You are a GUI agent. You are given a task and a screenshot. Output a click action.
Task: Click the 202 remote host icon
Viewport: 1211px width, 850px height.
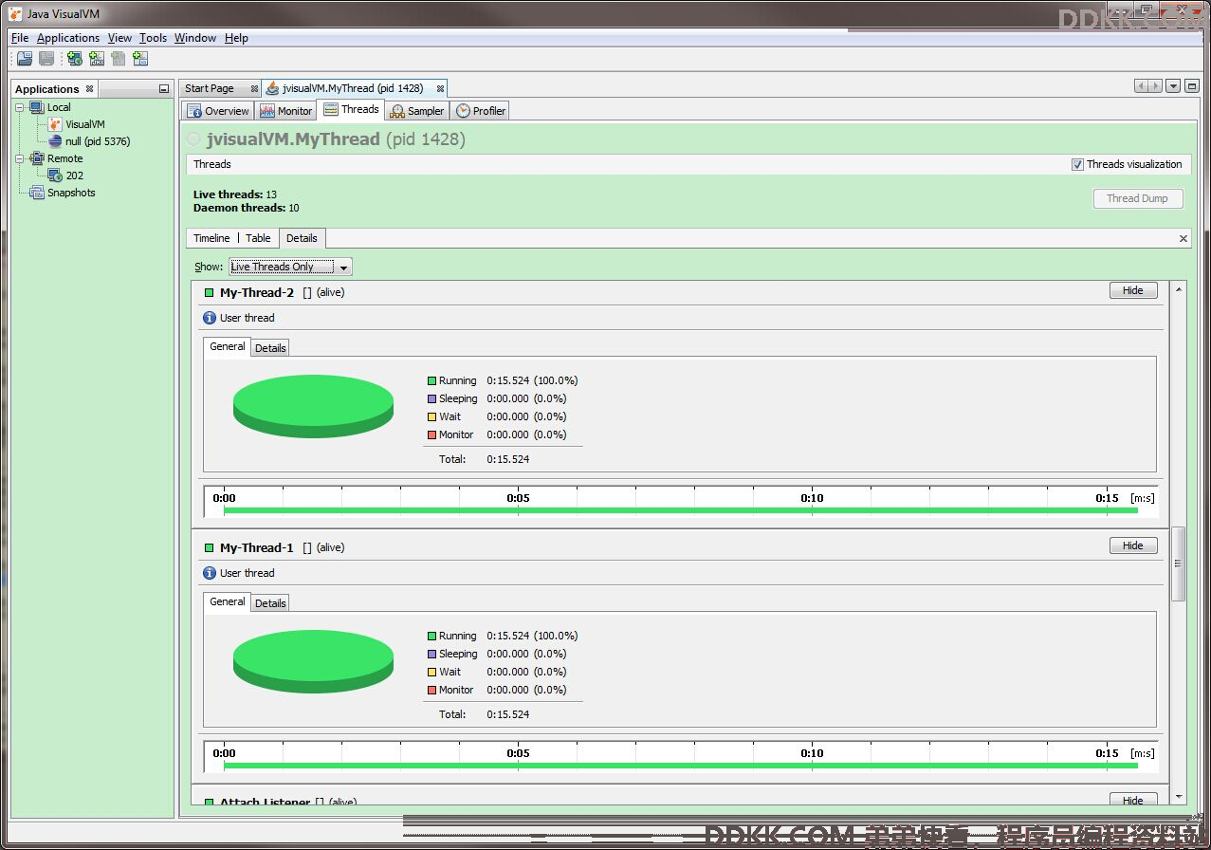[55, 176]
